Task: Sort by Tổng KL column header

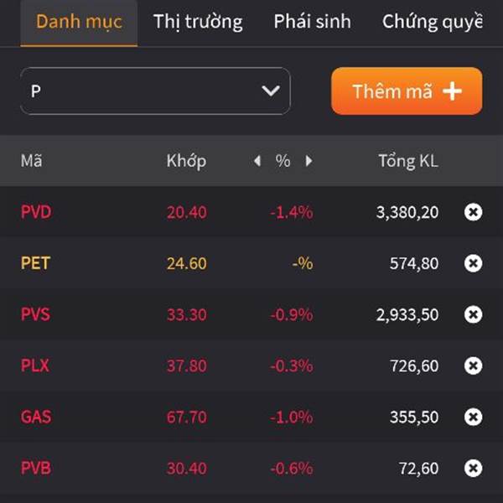Action: point(408,161)
